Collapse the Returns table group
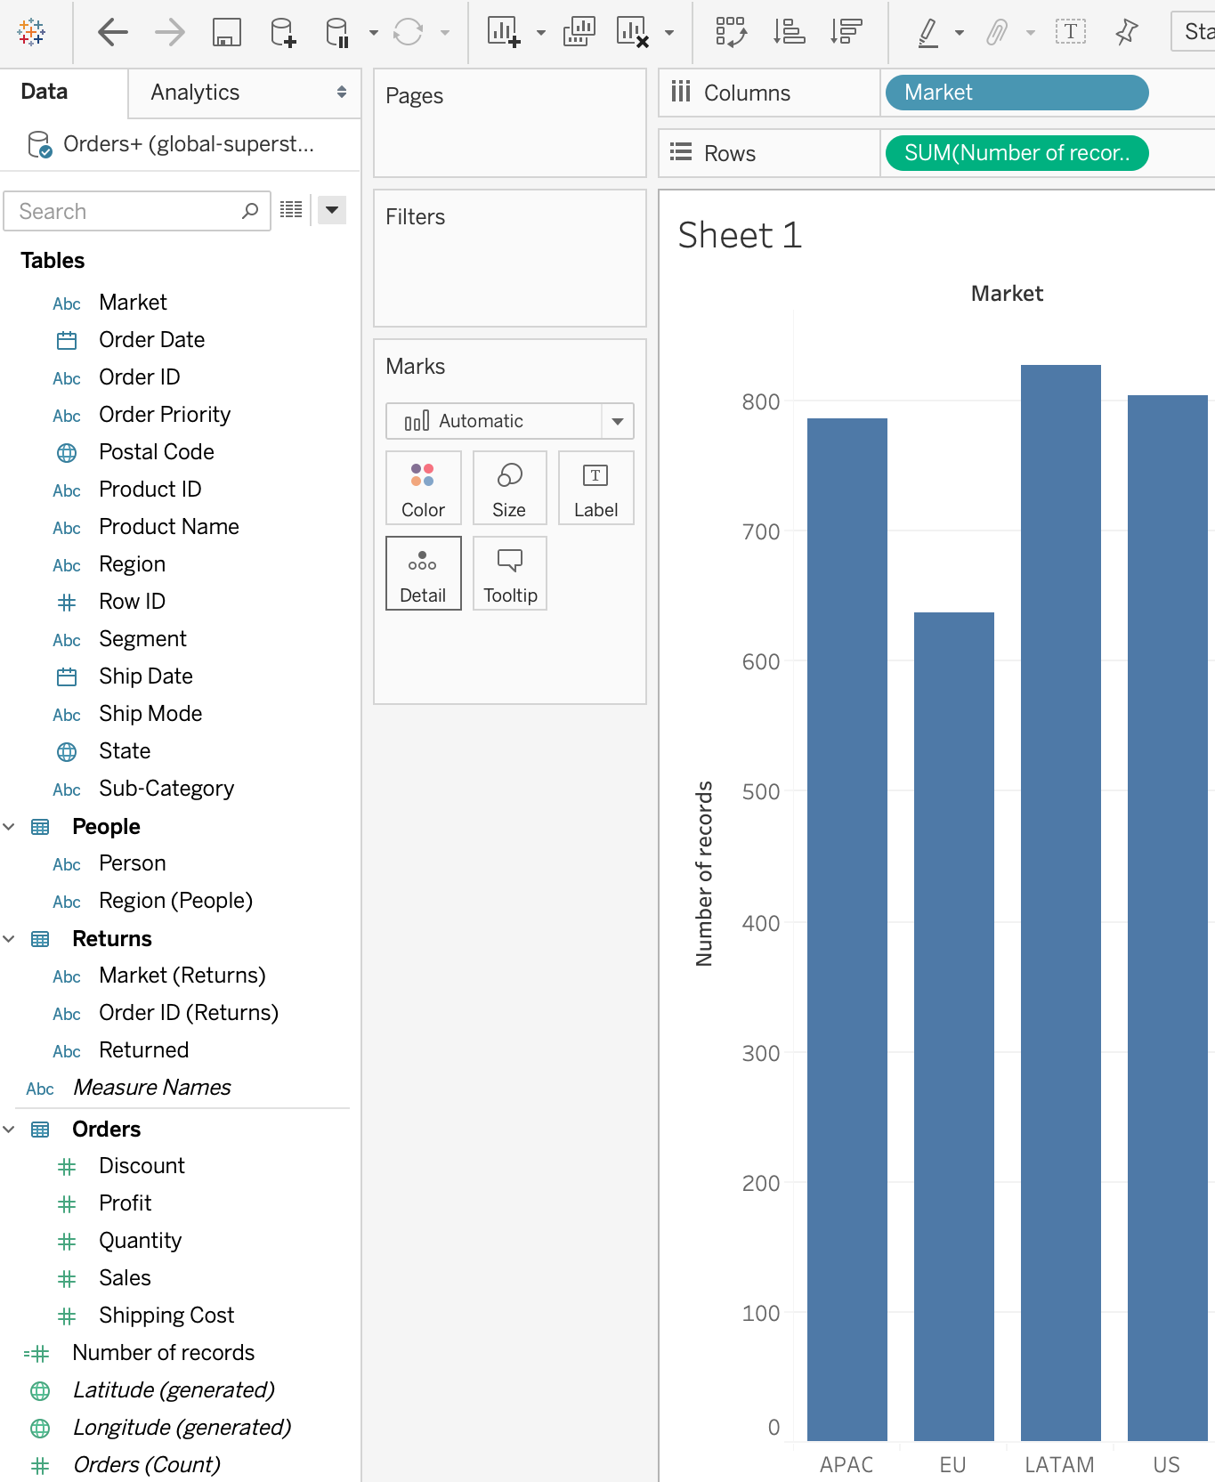 [x=9, y=939]
